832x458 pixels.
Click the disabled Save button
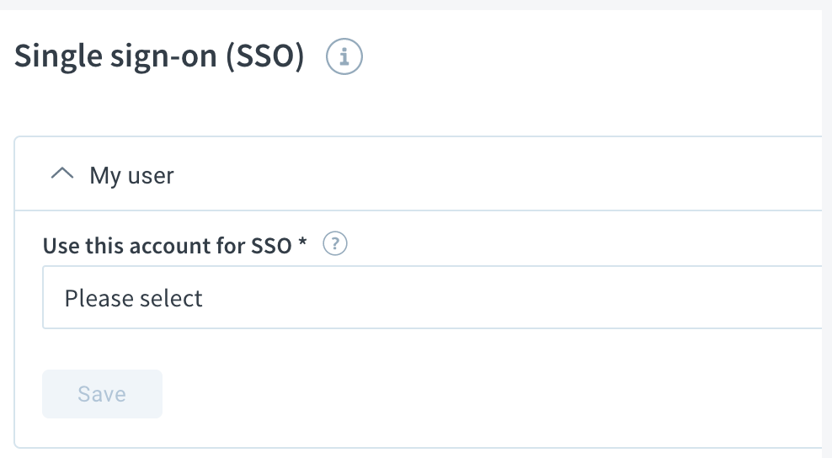pyautogui.click(x=102, y=394)
